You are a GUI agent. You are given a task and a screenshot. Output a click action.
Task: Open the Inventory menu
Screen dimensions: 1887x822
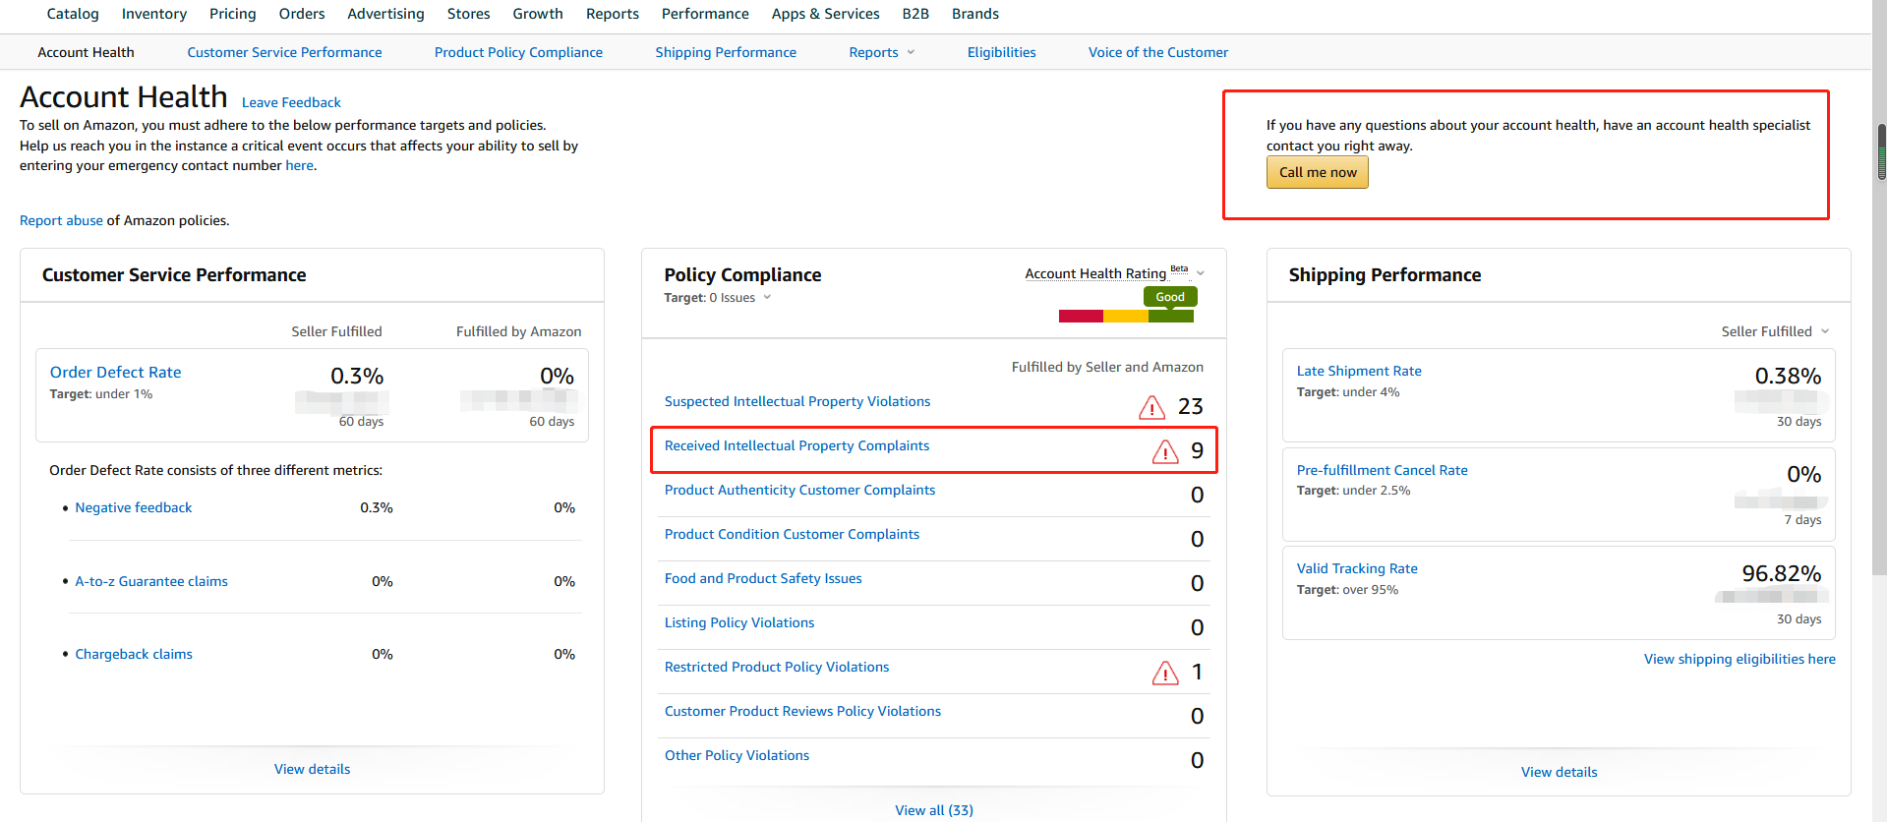pyautogui.click(x=154, y=14)
